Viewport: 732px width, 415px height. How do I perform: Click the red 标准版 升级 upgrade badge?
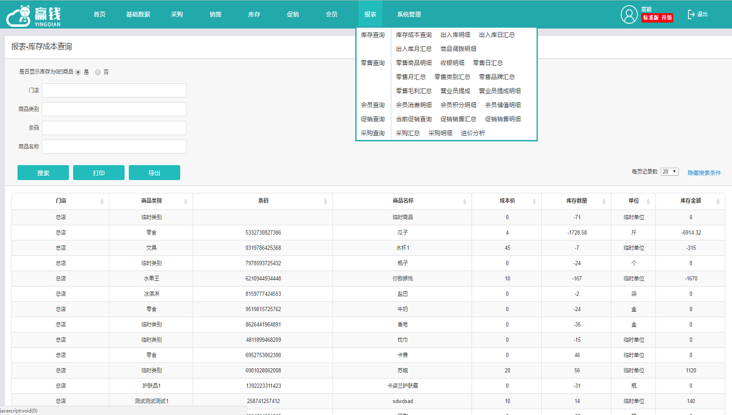657,18
